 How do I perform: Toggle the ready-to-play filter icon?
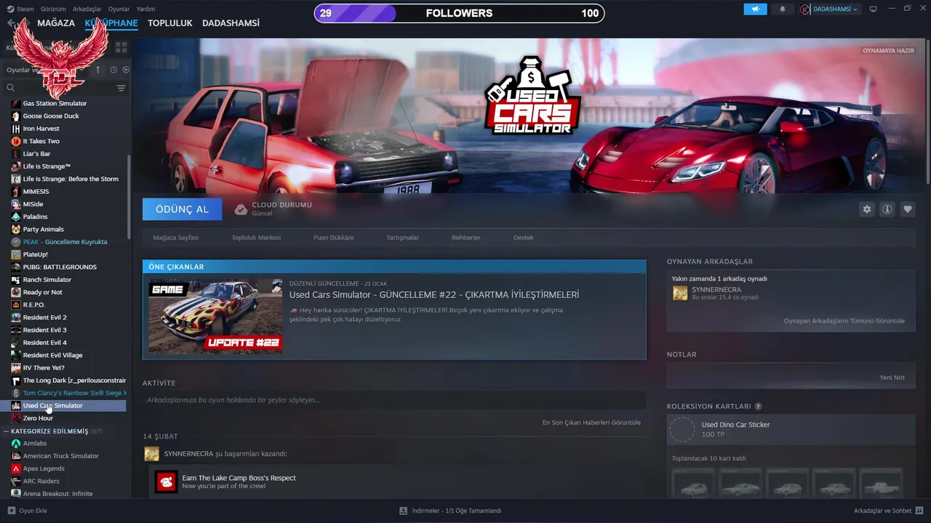126,70
